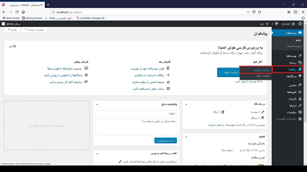Open the 1 نوشته link
This screenshot has width=307, height=172.
(x=255, y=112)
